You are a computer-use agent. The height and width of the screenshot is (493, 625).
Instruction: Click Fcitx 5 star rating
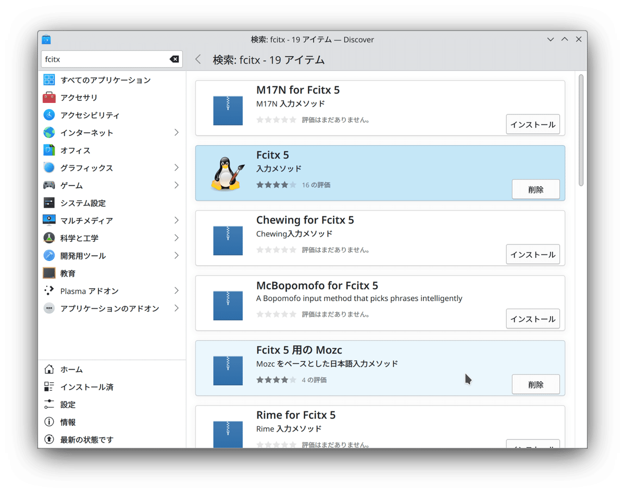tap(276, 185)
